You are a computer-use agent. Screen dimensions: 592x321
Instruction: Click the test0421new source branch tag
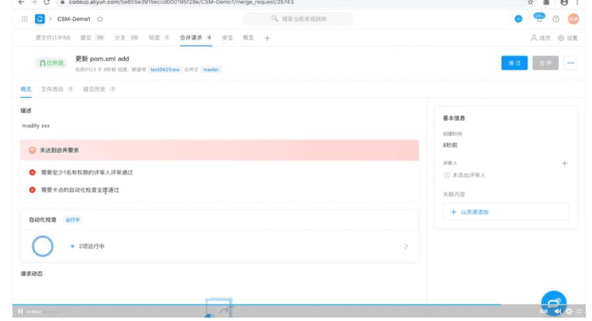(x=165, y=70)
